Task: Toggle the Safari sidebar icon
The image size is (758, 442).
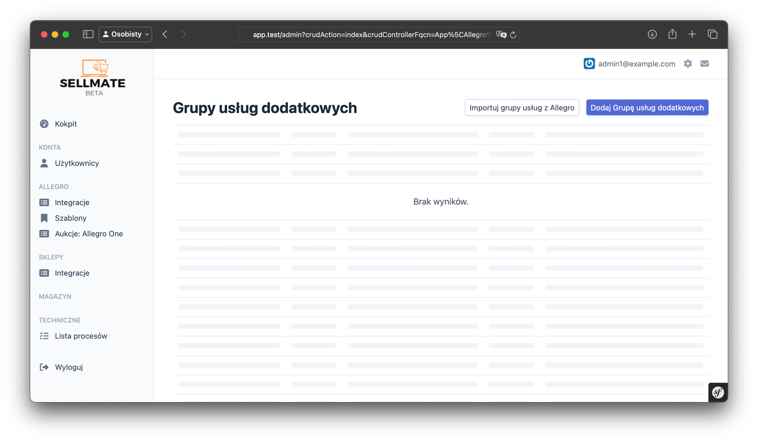Action: click(x=88, y=34)
